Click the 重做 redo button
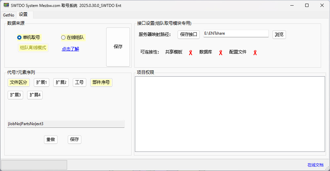Image resolution: width=330 pixels, height=171 pixels. pyautogui.click(x=51, y=140)
